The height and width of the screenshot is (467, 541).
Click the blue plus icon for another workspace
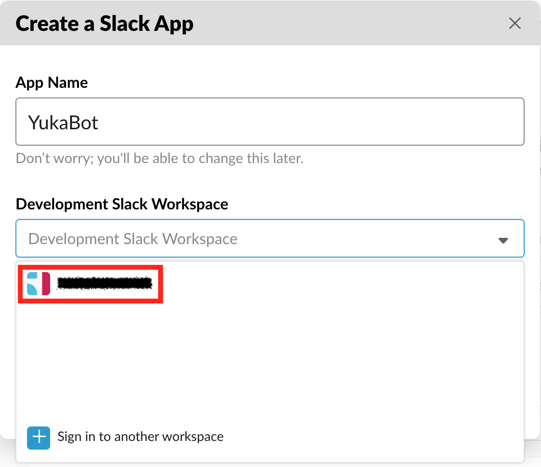(39, 438)
